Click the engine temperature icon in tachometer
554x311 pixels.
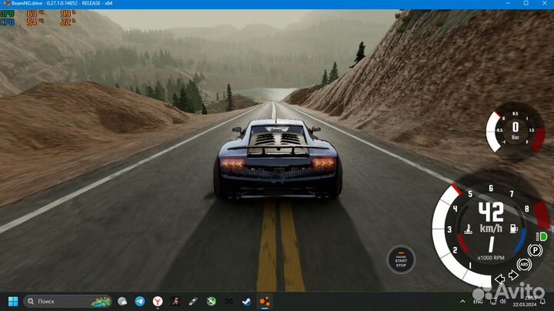(469, 229)
